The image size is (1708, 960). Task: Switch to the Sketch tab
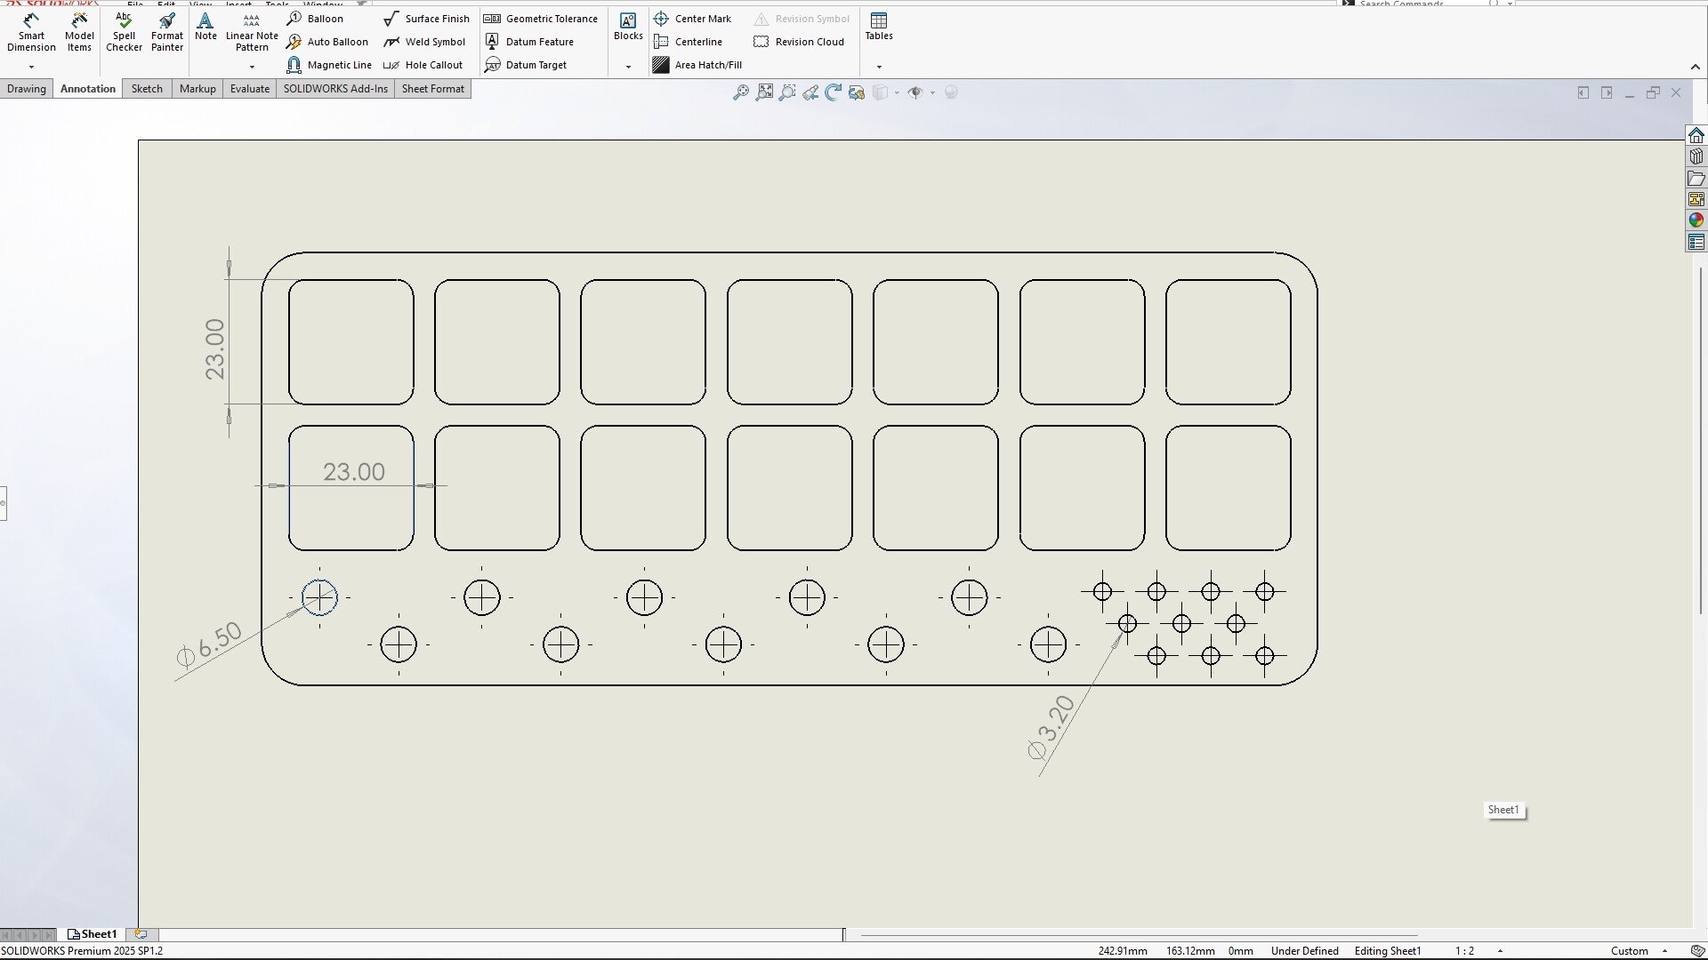[147, 89]
